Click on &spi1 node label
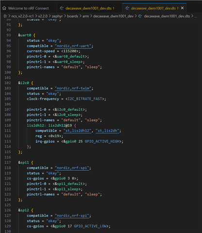The image size is (202, 233). 23,163
